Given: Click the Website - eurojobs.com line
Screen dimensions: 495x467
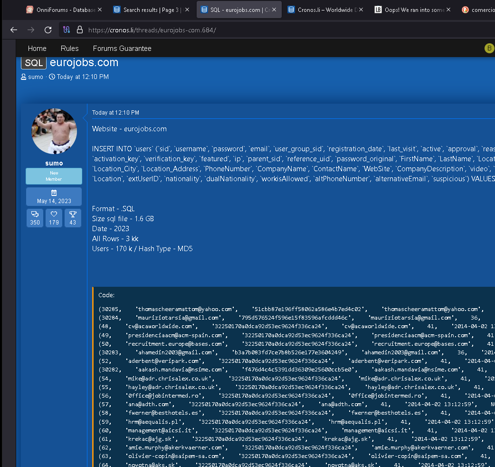Looking at the screenshot, I should (x=129, y=129).
